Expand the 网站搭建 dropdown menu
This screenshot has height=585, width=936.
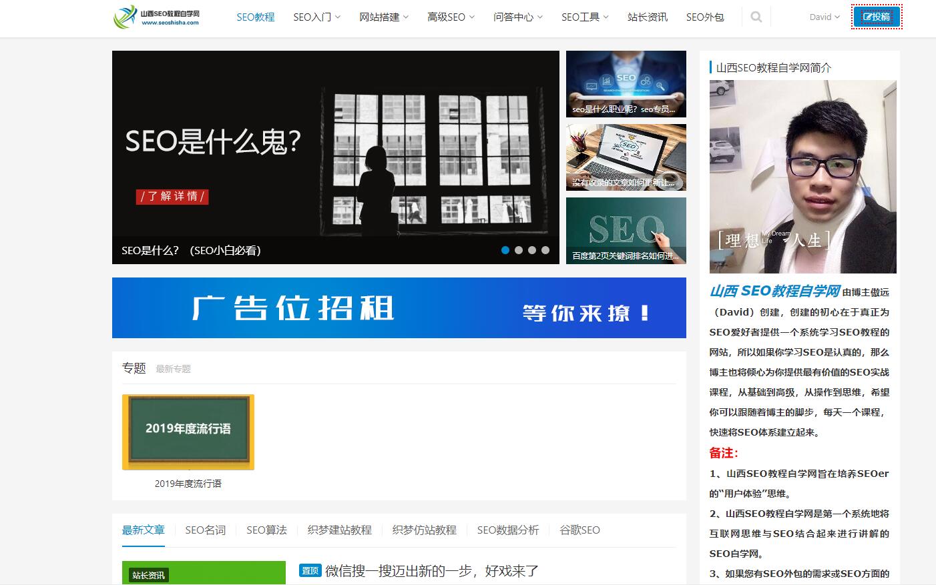click(x=384, y=17)
